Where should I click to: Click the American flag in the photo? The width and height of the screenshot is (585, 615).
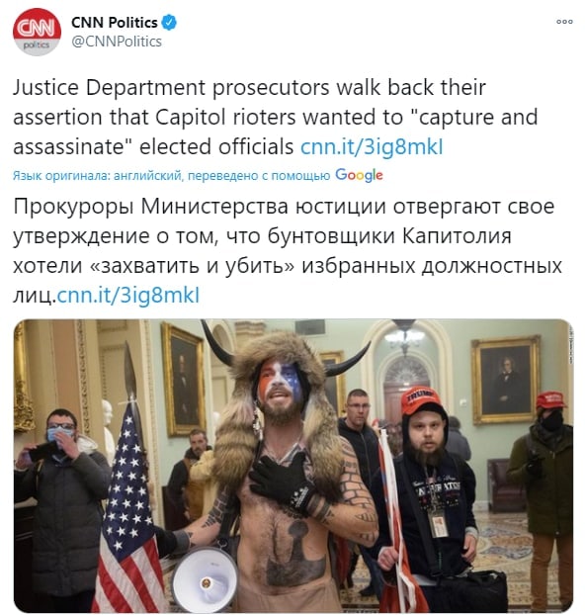coord(127,510)
